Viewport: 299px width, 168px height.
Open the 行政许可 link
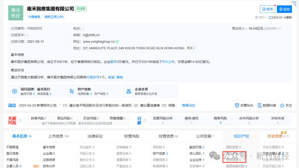(x=93, y=77)
